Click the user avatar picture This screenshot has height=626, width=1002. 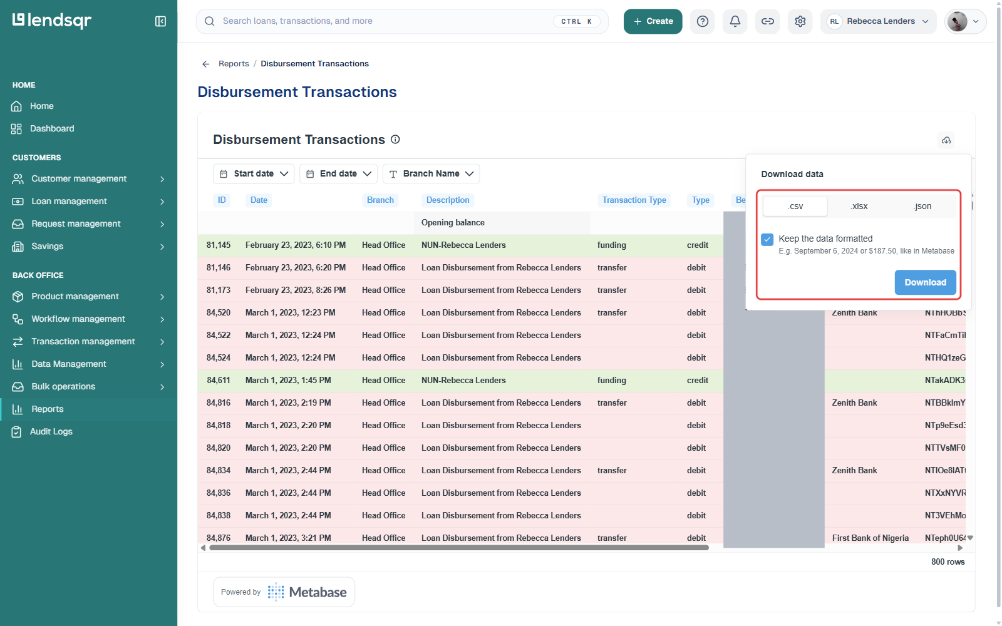(x=957, y=21)
